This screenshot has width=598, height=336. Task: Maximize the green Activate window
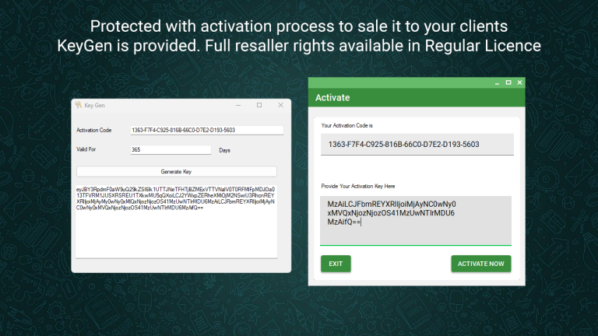(x=508, y=82)
